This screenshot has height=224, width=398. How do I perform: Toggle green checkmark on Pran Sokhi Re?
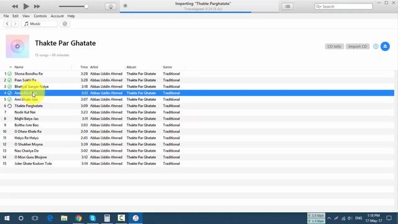pyautogui.click(x=10, y=80)
